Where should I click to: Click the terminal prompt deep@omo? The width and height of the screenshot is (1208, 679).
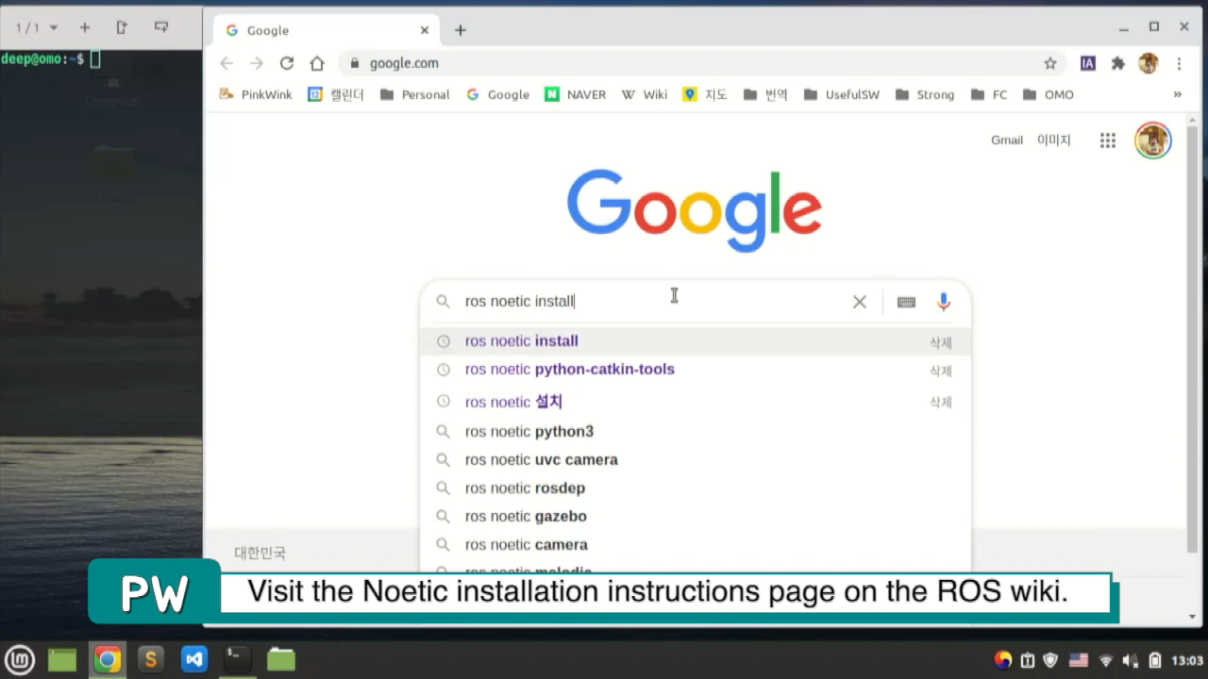click(x=42, y=59)
